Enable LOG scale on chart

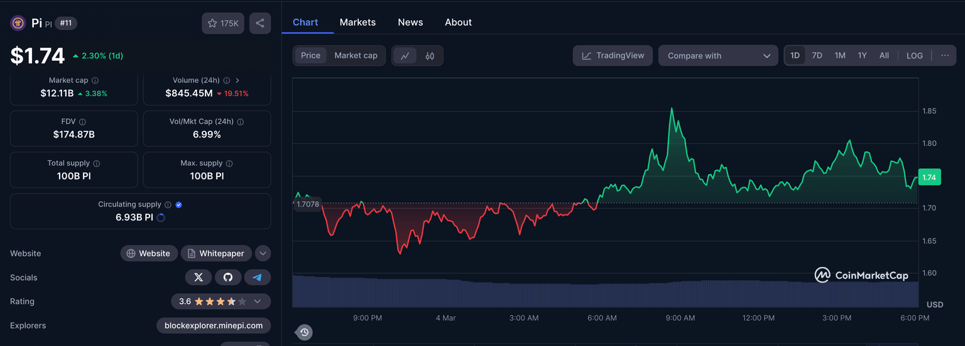click(914, 56)
